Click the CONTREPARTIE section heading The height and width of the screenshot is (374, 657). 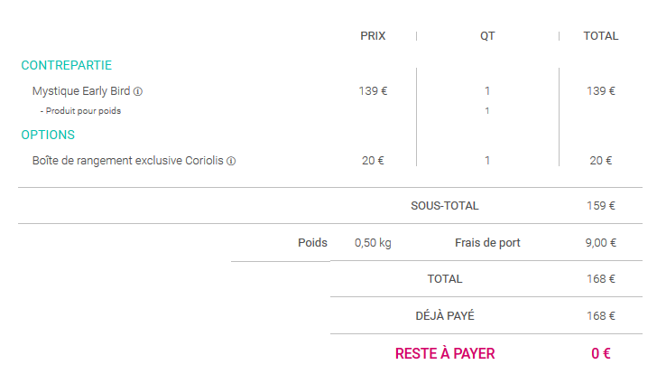point(66,65)
